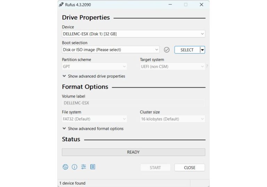The width and height of the screenshot is (267, 187).
Task: Show the log icon
Action: click(x=92, y=167)
